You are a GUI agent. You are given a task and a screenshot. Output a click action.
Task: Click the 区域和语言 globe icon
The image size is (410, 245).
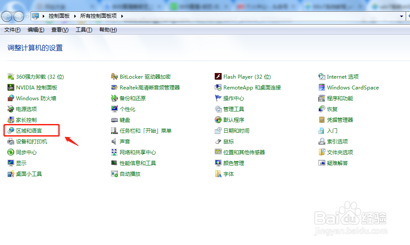[x=11, y=130]
